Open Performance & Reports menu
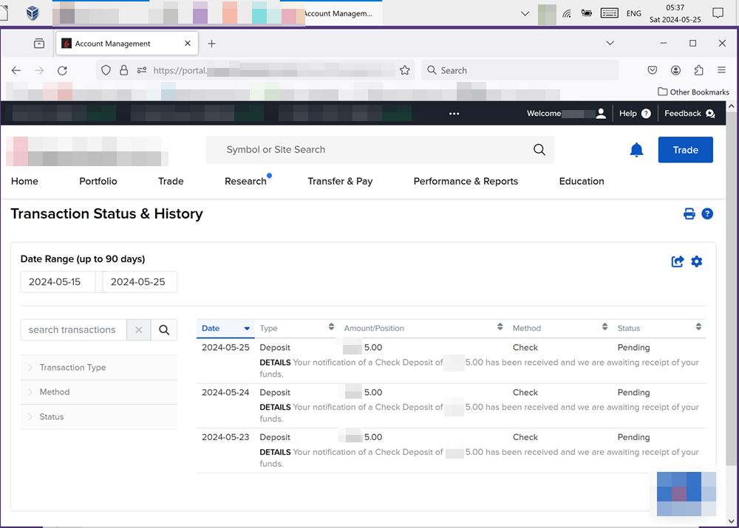The width and height of the screenshot is (739, 528). click(466, 182)
